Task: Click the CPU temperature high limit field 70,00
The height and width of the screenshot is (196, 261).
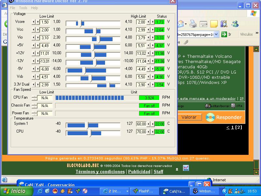Action: click(x=141, y=132)
